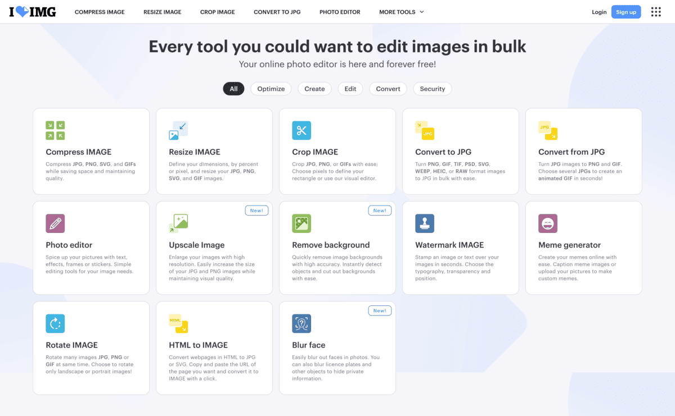Click the iLoveIMG logo

(33, 12)
